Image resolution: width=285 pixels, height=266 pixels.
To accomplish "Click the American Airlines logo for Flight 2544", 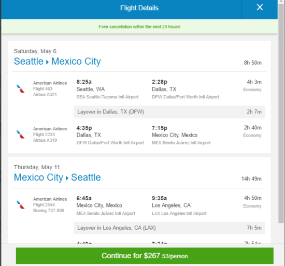I will (x=21, y=205).
